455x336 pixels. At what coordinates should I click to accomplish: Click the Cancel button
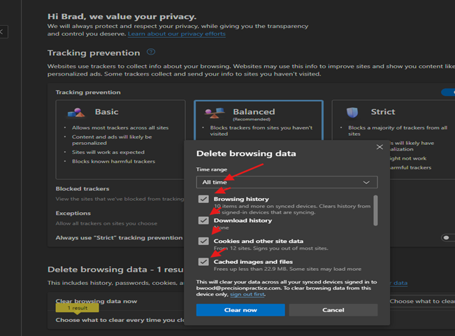click(x=333, y=310)
